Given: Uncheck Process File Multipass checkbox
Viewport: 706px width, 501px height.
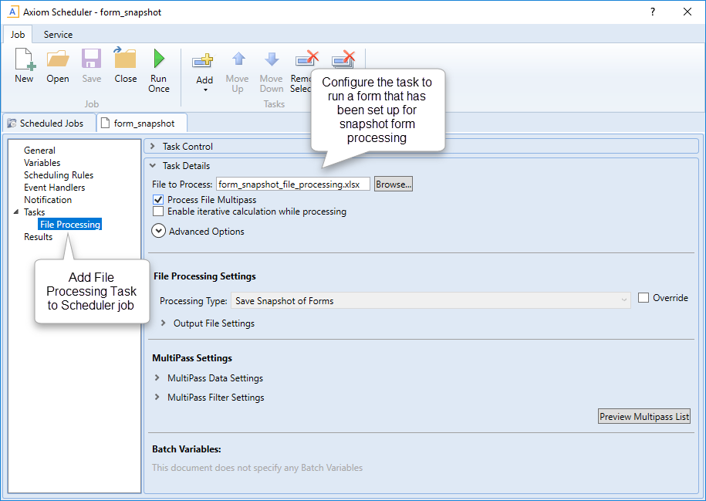Looking at the screenshot, I should click(158, 200).
